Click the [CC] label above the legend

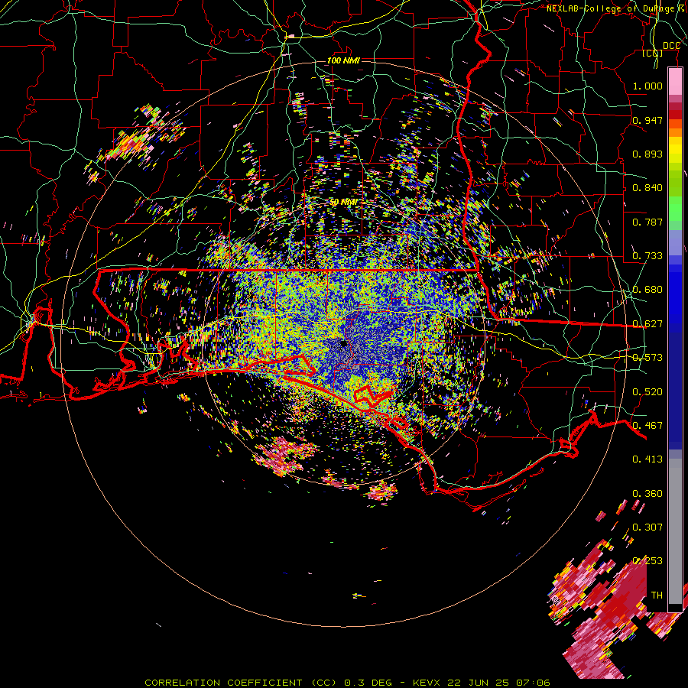(653, 53)
